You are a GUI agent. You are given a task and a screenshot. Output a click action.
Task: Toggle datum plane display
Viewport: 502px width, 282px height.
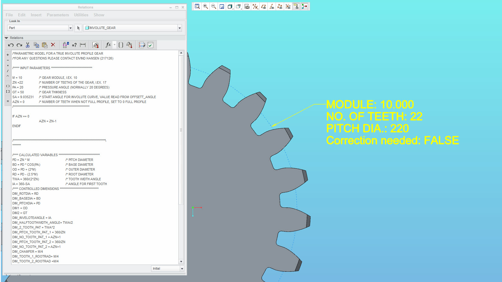pyautogui.click(x=264, y=6)
